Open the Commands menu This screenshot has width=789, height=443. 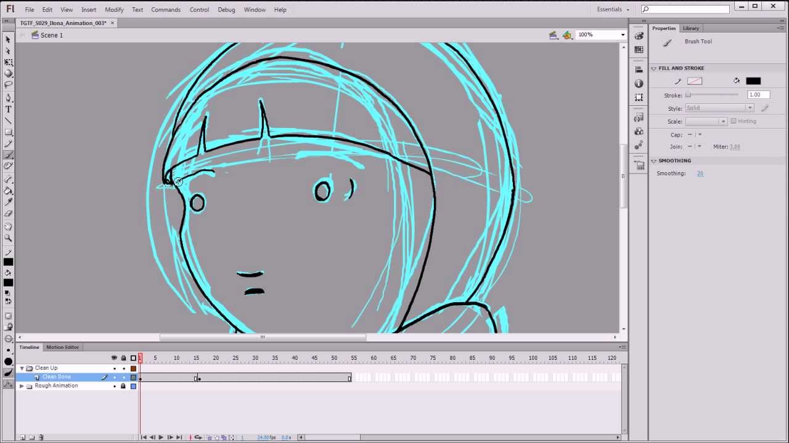[166, 10]
